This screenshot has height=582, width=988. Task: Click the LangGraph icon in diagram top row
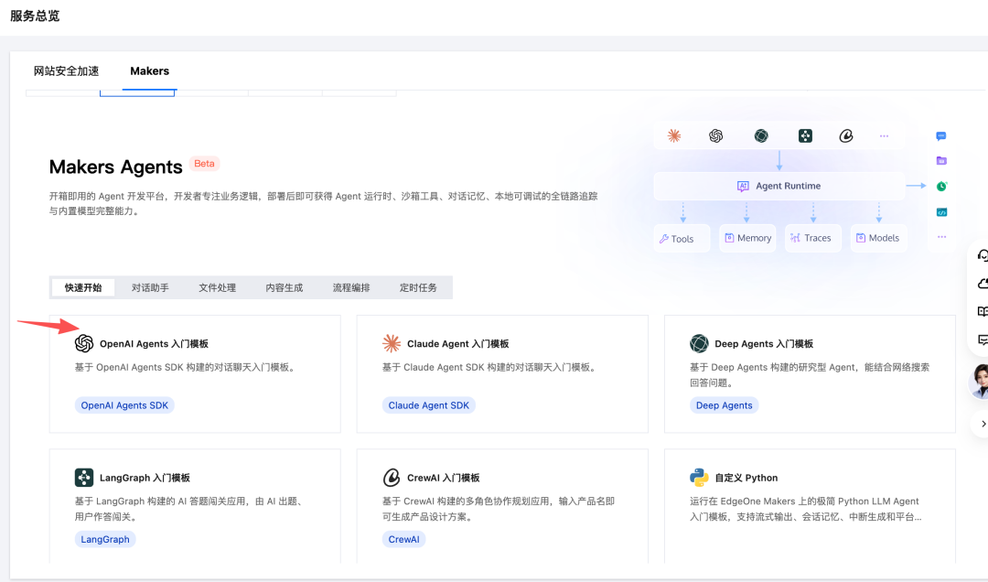tap(805, 135)
